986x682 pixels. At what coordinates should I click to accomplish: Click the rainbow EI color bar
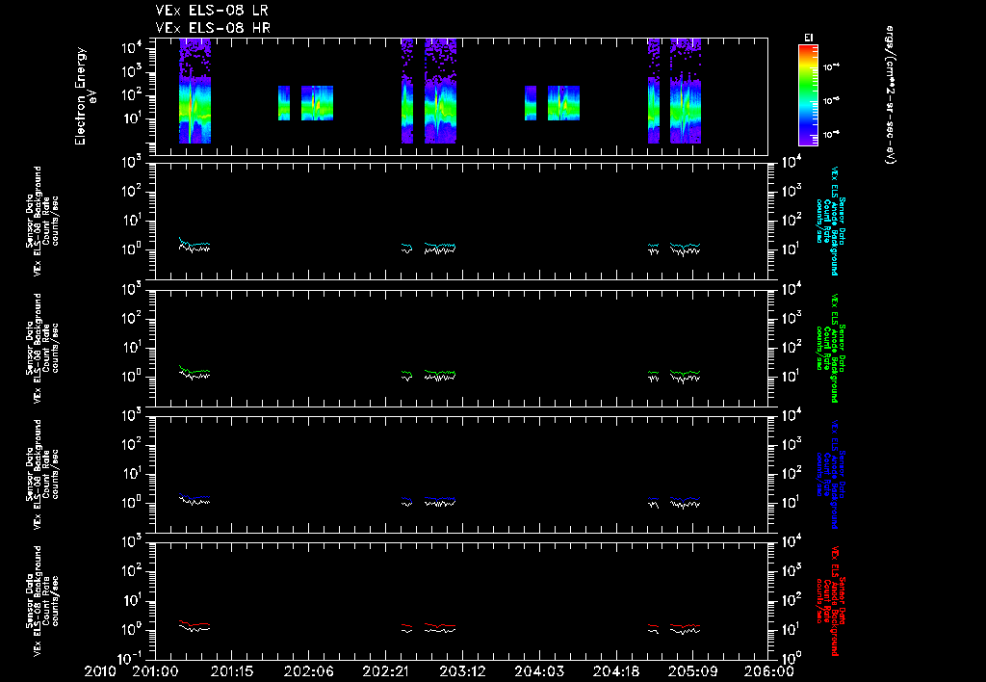(x=808, y=95)
